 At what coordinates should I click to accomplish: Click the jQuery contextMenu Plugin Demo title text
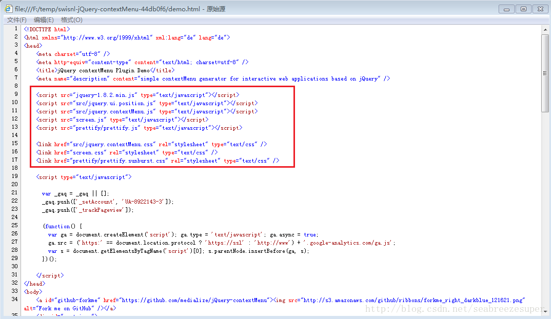coord(104,71)
